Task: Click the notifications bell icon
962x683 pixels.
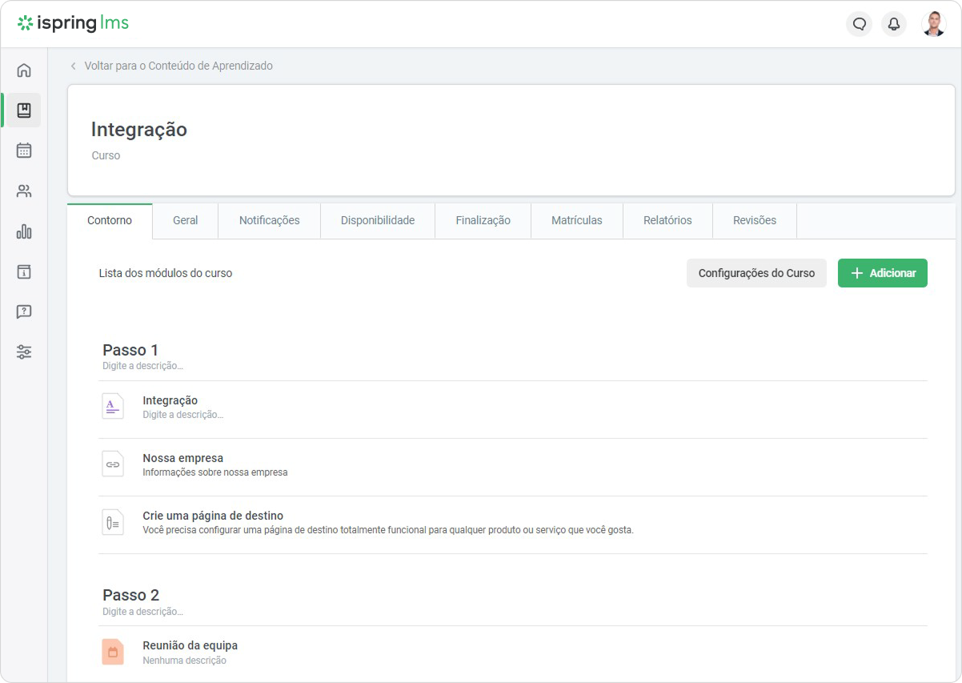Action: (894, 24)
